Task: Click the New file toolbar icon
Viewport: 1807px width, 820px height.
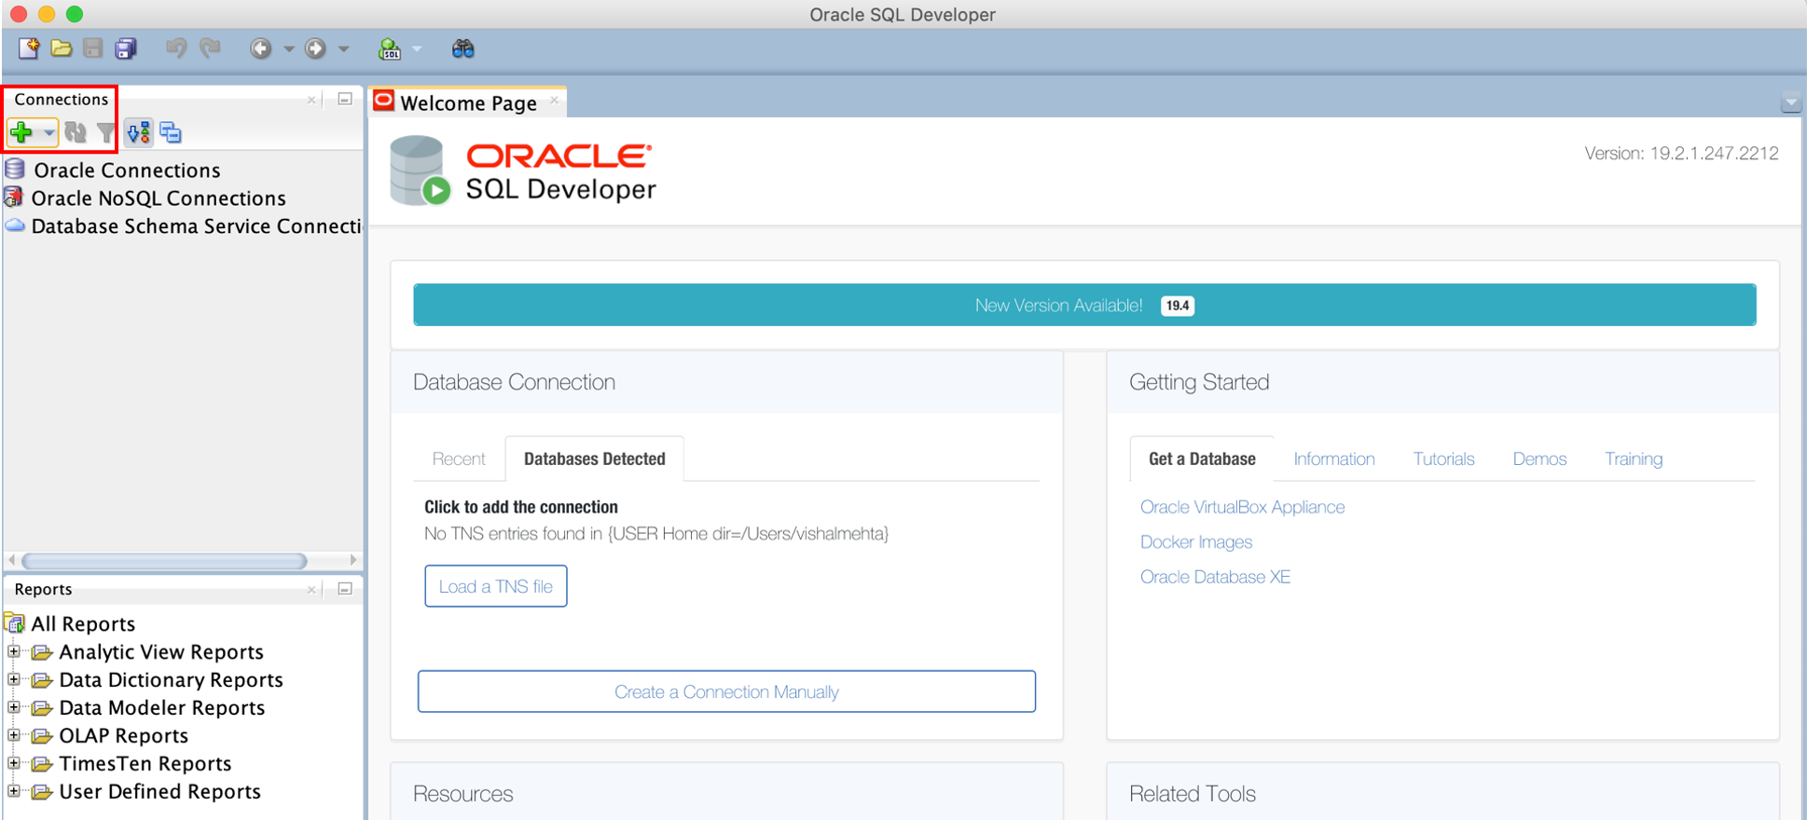Action: 29,48
